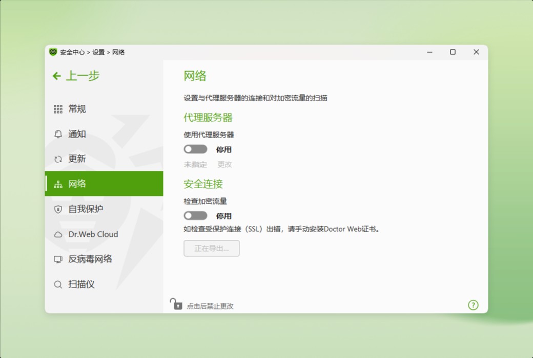This screenshot has width=533, height=358.
Task: Click the 更改 link under proxy settings
Action: point(224,165)
